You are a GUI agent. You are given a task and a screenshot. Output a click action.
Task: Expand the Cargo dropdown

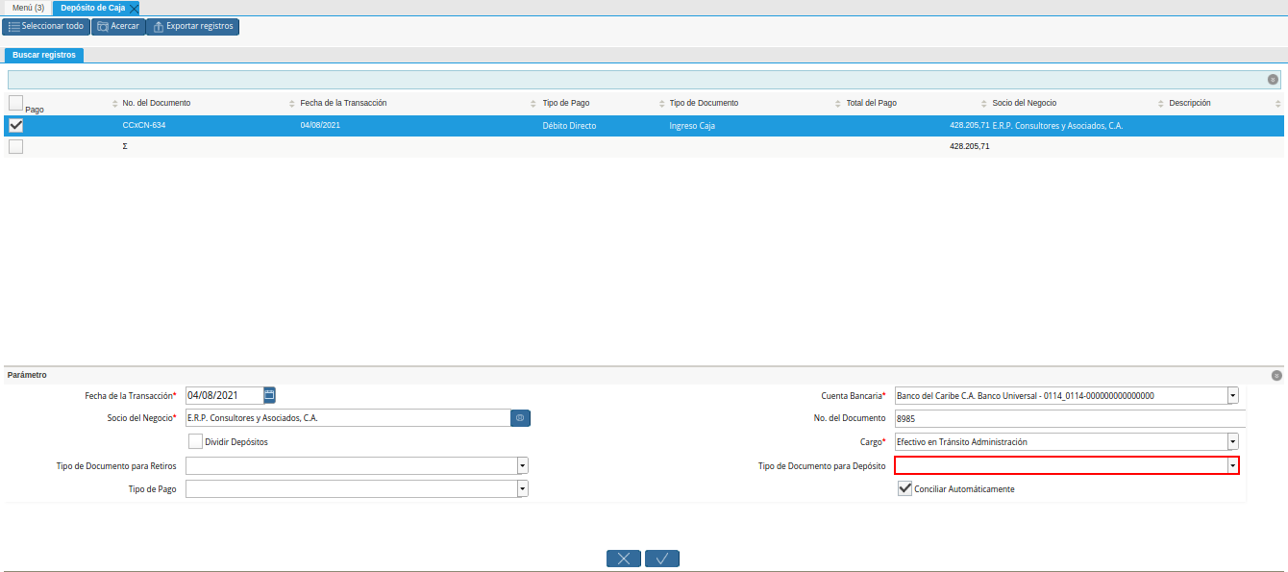coord(1232,441)
